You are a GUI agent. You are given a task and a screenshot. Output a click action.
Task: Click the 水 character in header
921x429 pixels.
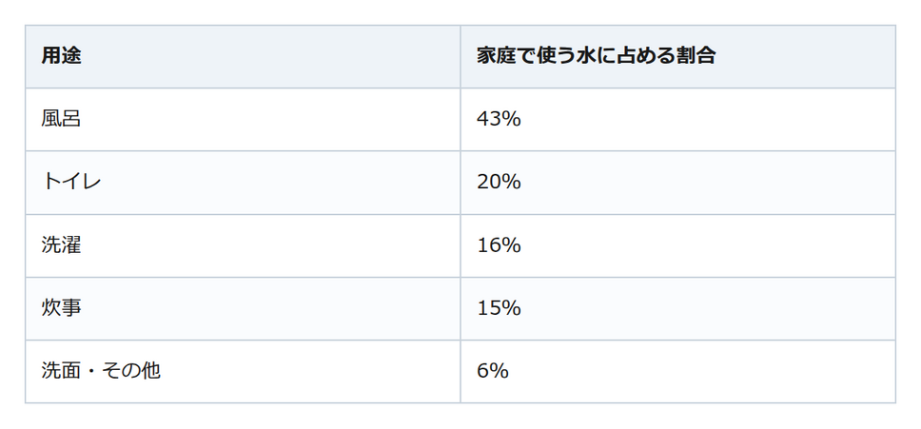pyautogui.click(x=586, y=56)
